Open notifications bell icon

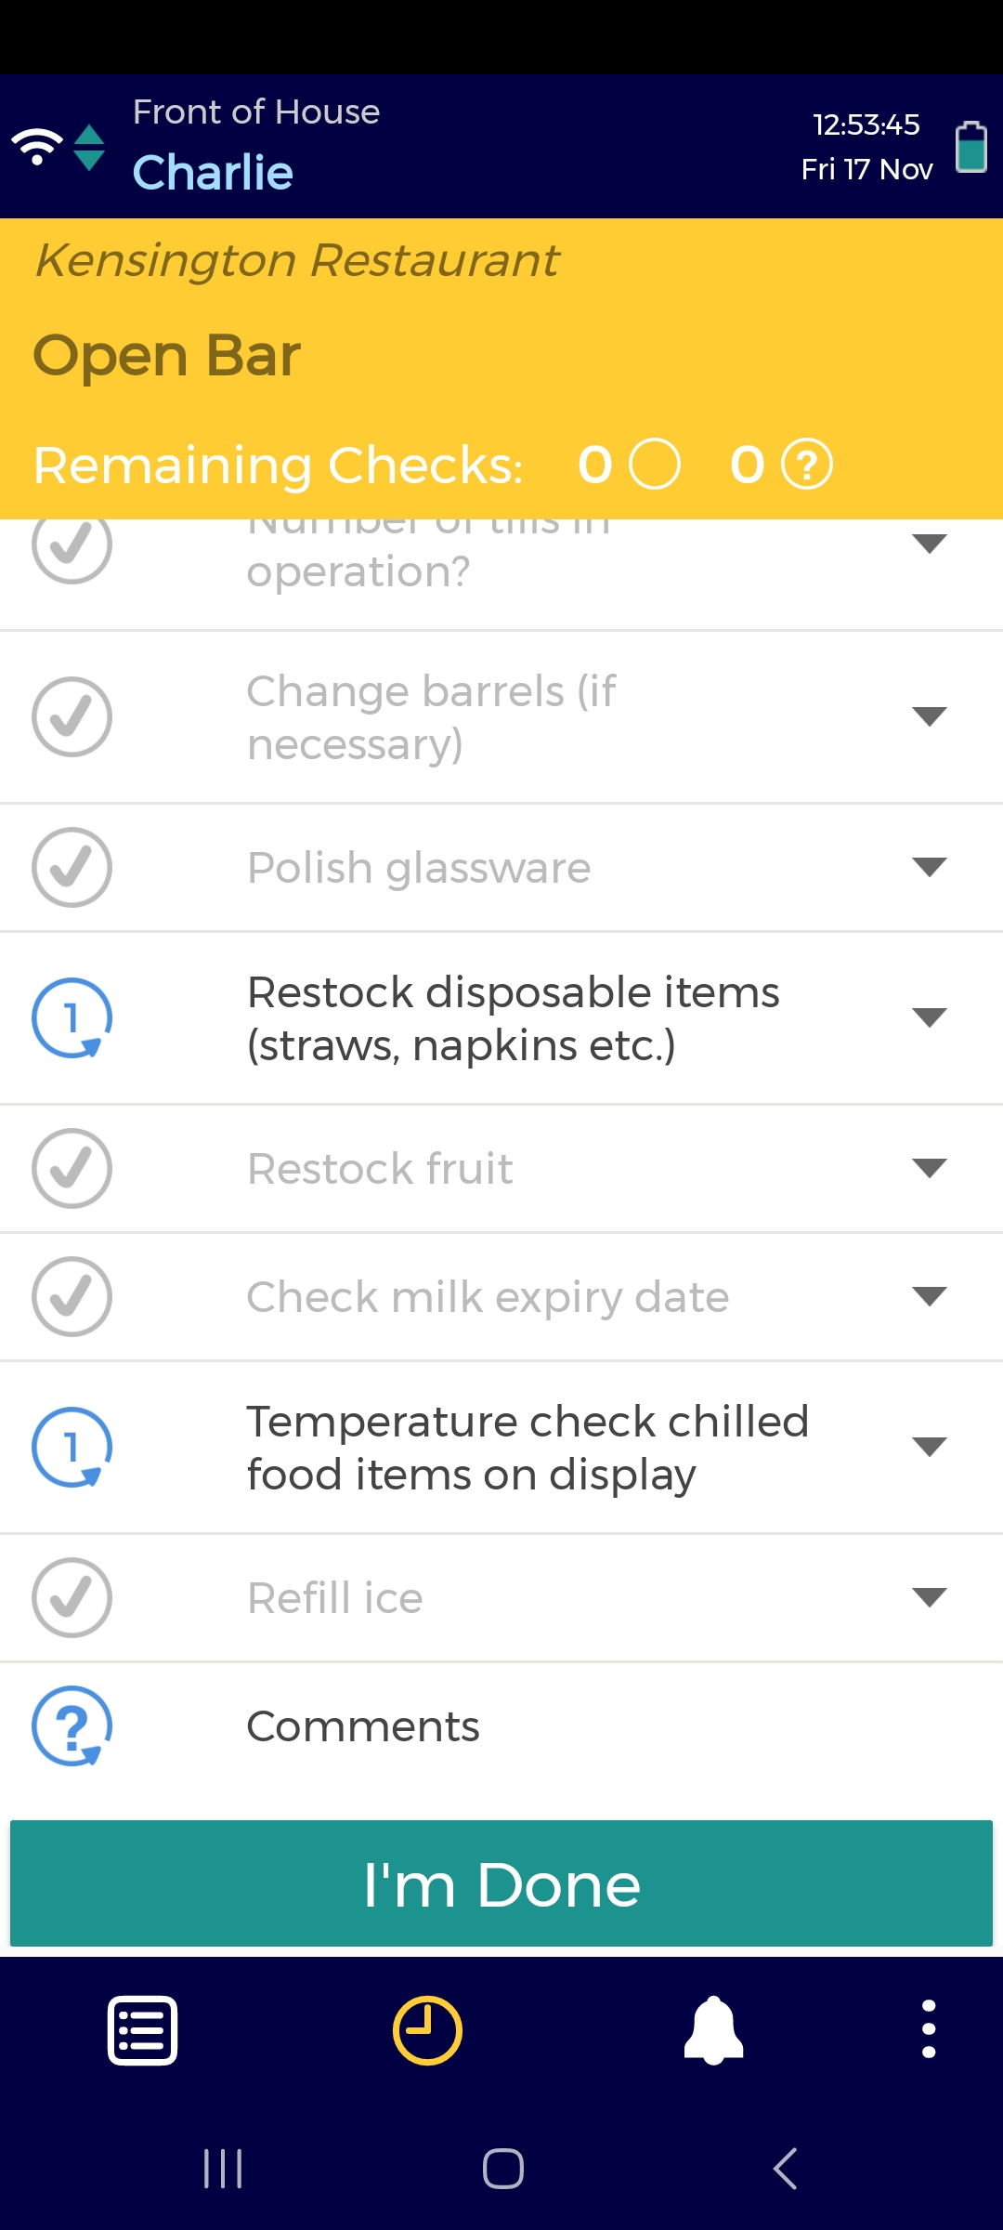click(713, 2030)
